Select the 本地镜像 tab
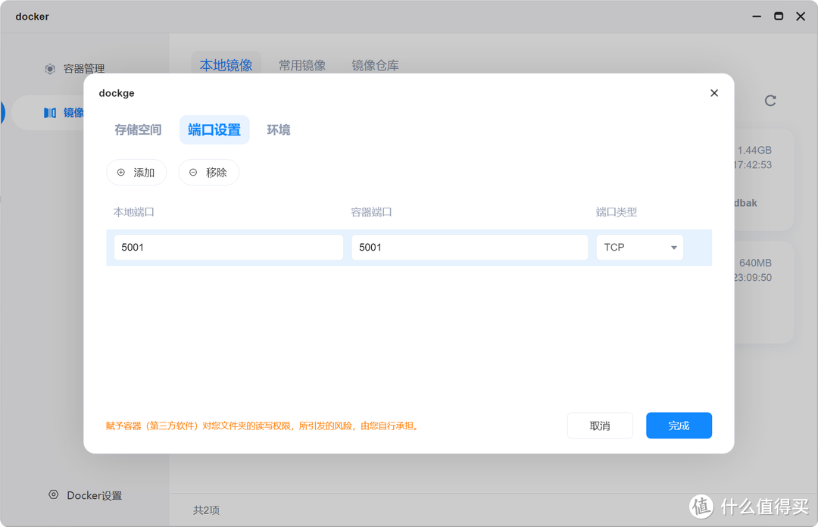This screenshot has width=818, height=527. tap(226, 65)
